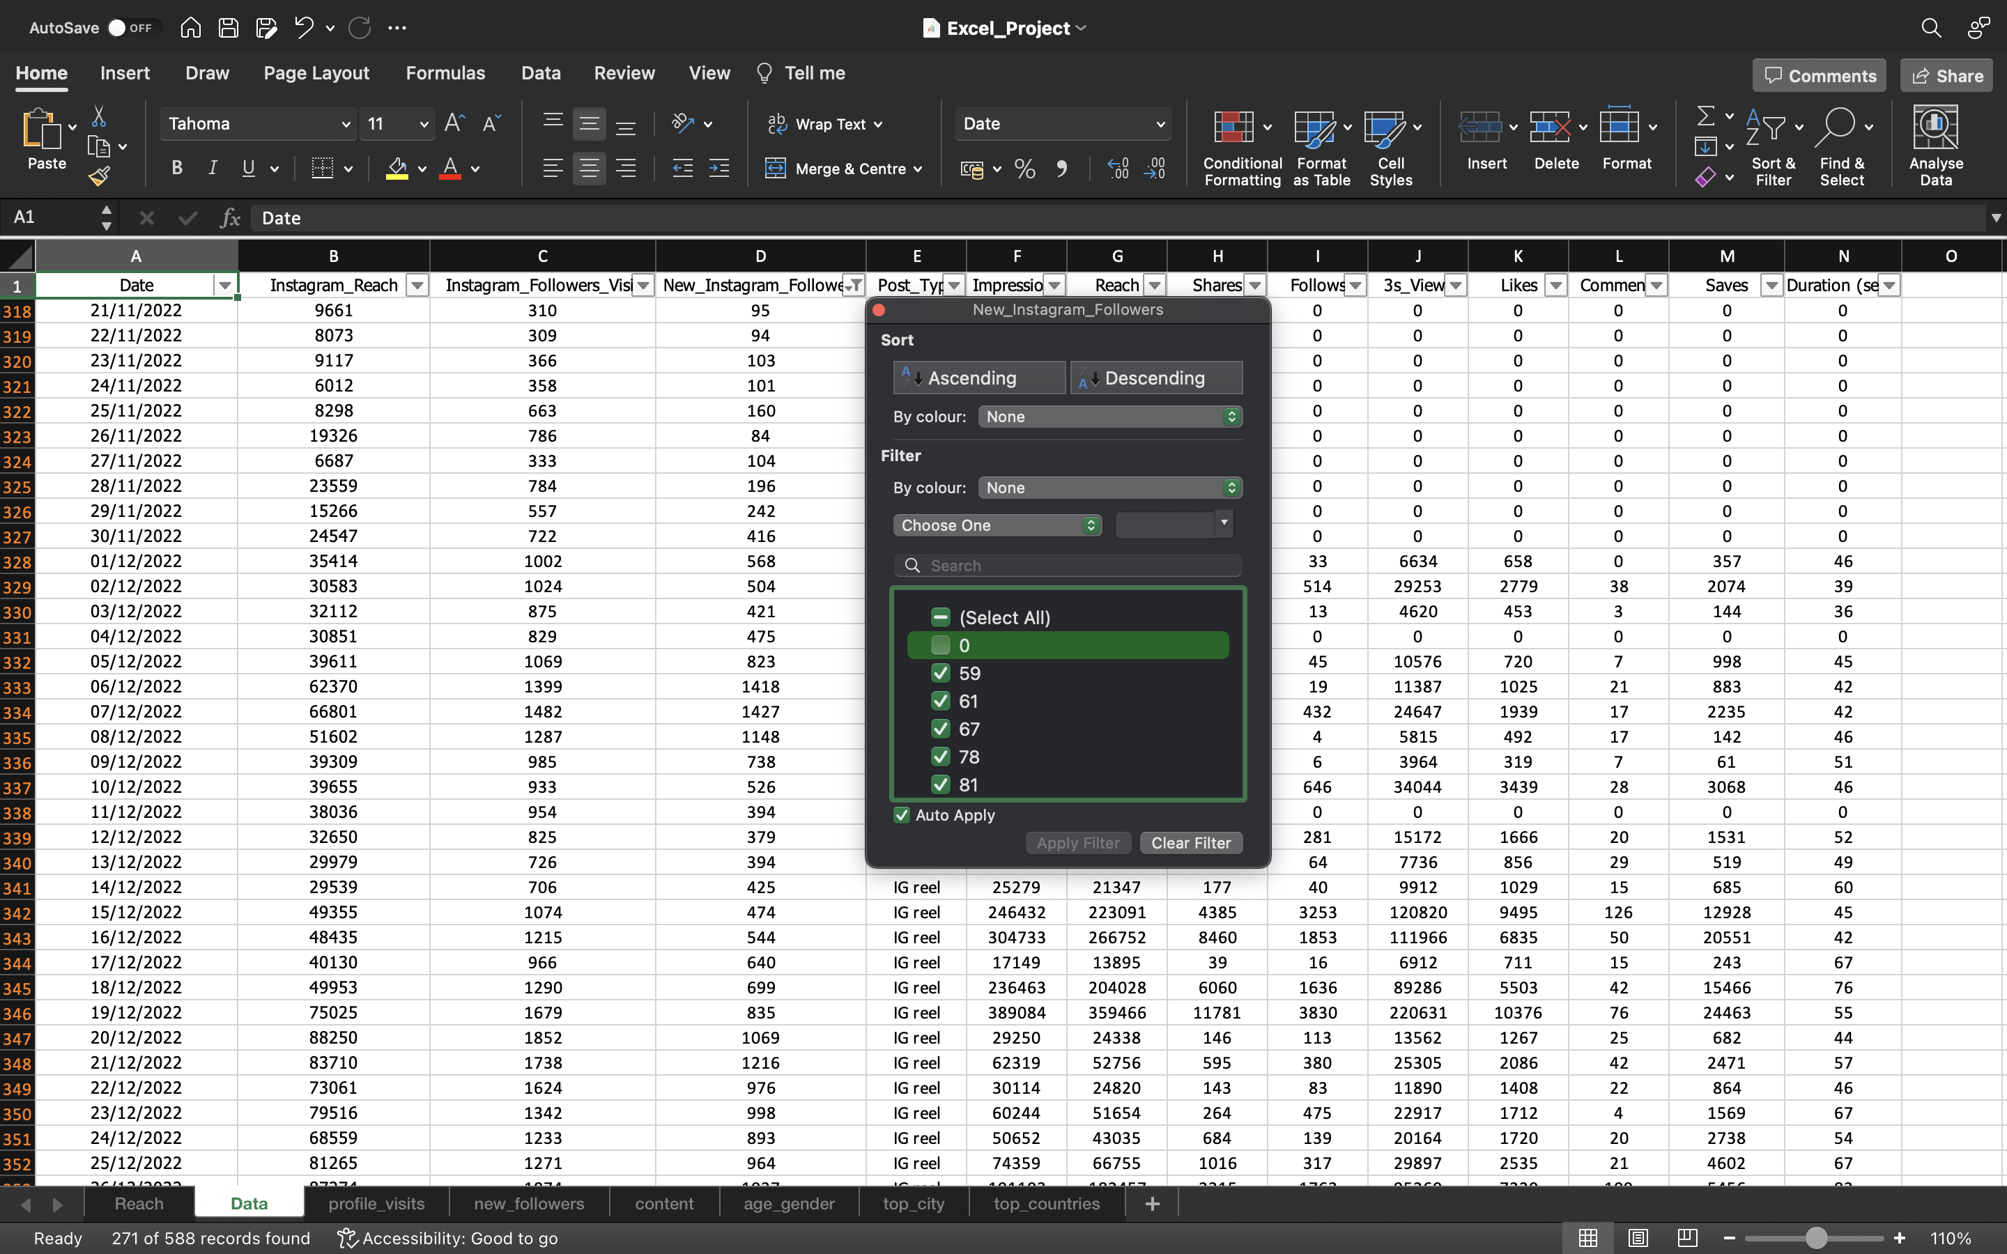Image resolution: width=2007 pixels, height=1254 pixels.
Task: Sort column Descending
Action: pos(1156,378)
